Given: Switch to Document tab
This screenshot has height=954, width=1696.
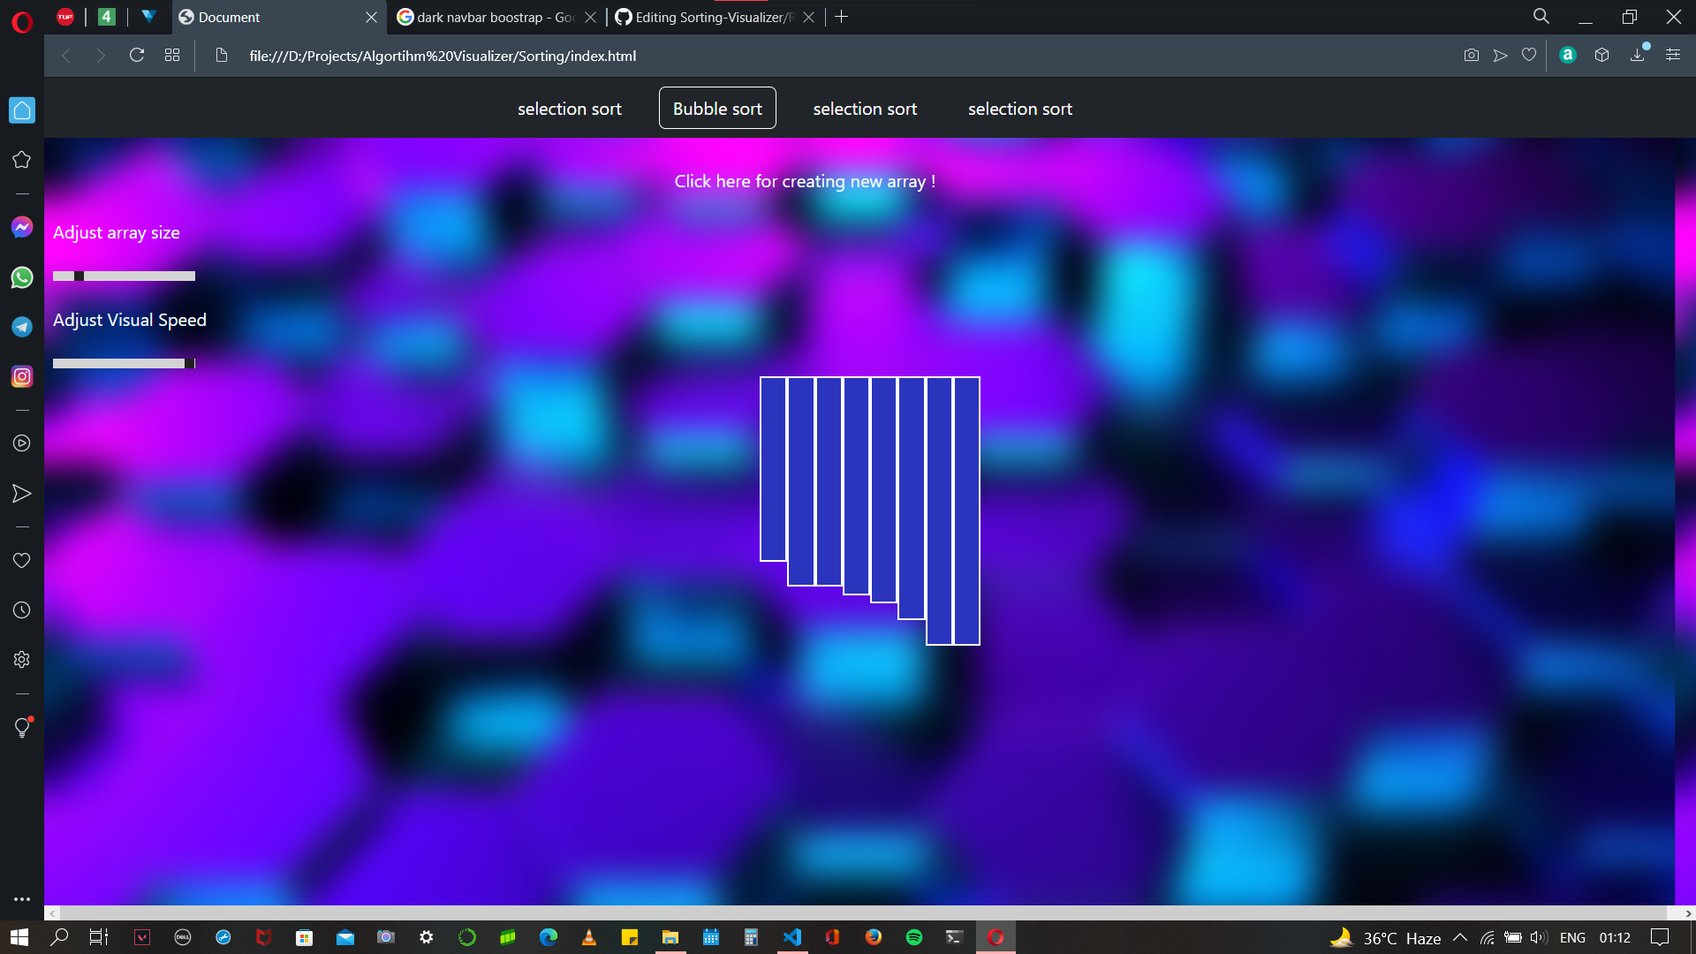Looking at the screenshot, I should click(278, 17).
